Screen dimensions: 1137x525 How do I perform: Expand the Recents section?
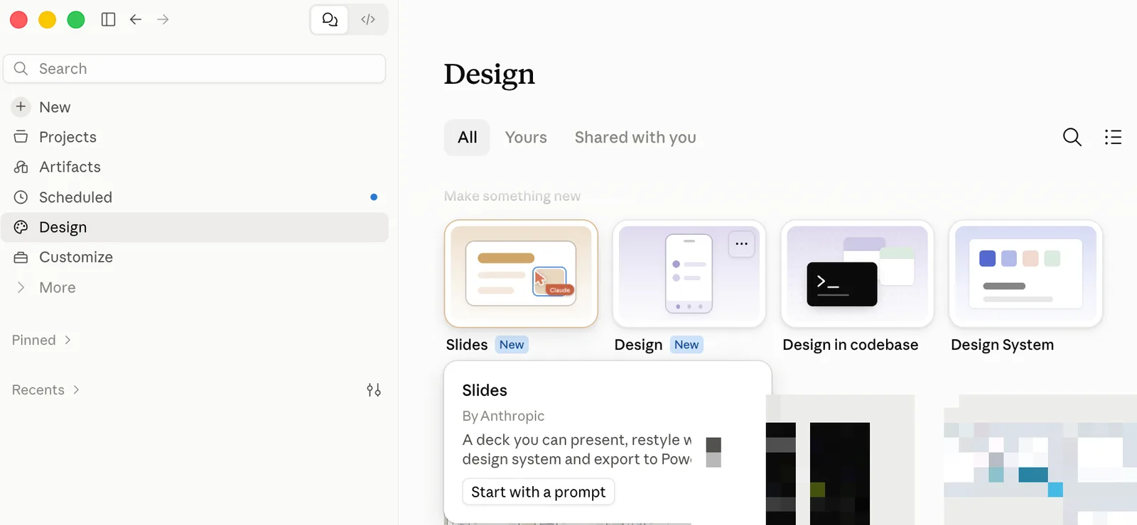point(46,389)
